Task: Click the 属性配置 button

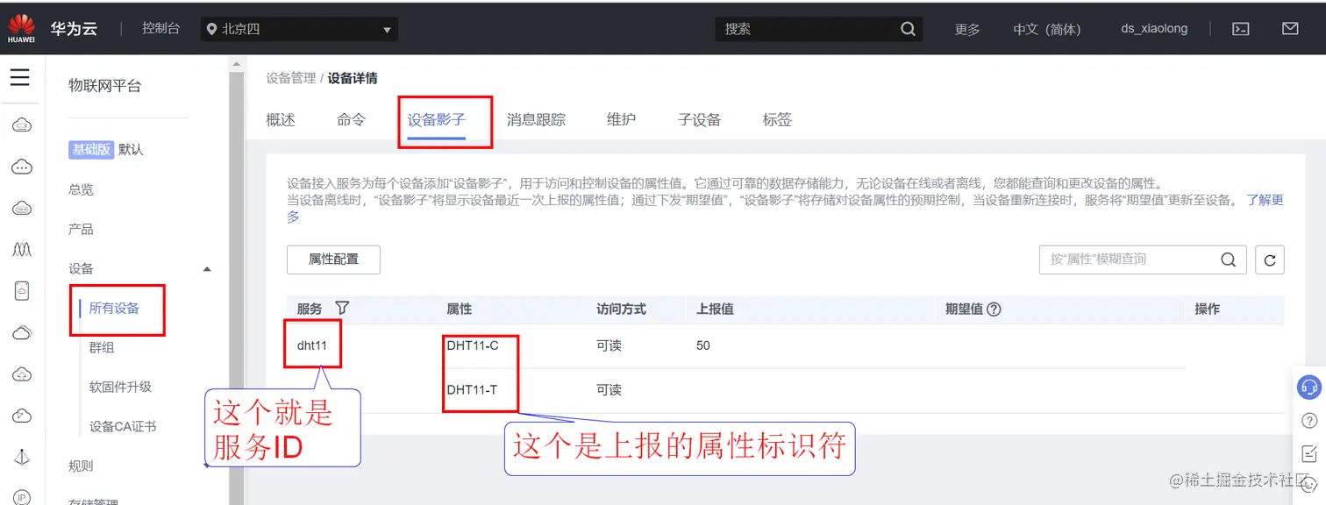Action: 333,260
